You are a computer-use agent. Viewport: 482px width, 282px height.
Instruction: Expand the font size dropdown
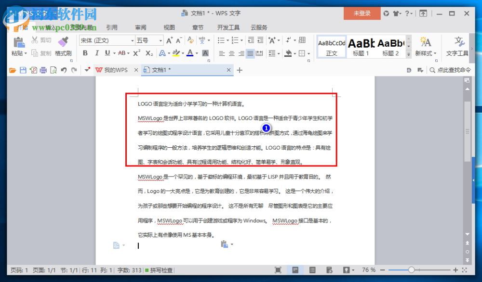tap(161, 40)
